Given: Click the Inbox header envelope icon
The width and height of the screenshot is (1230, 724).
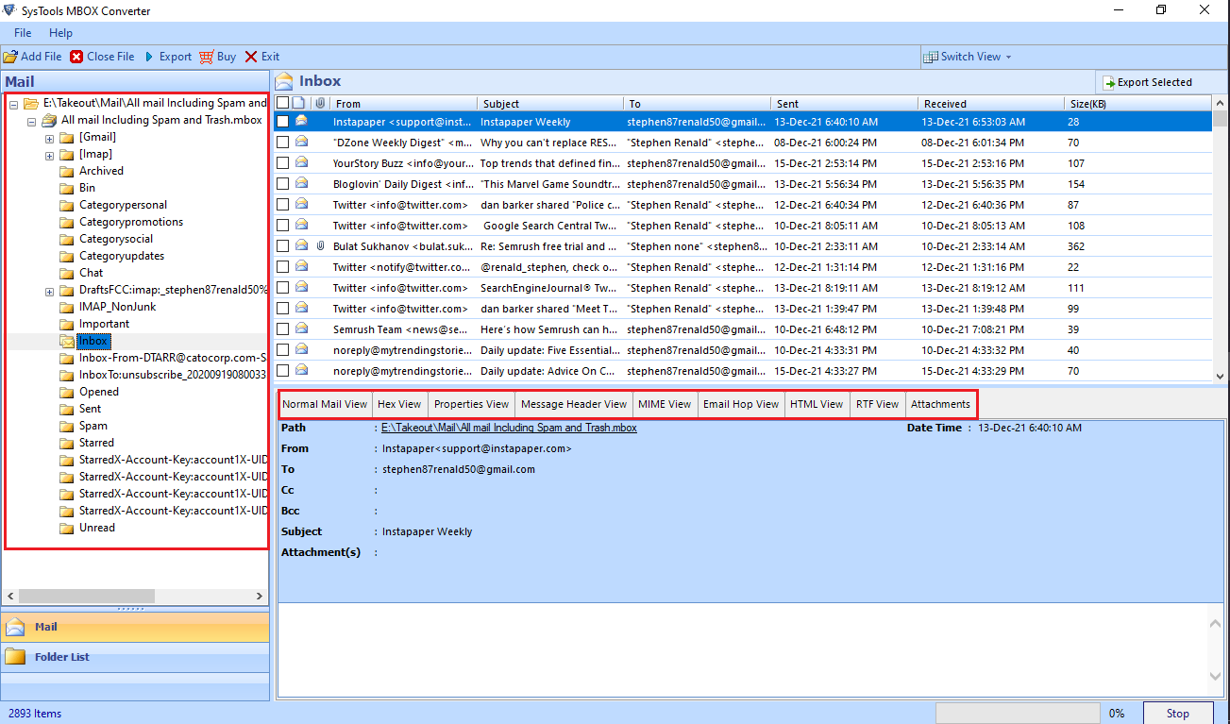Looking at the screenshot, I should tap(284, 81).
